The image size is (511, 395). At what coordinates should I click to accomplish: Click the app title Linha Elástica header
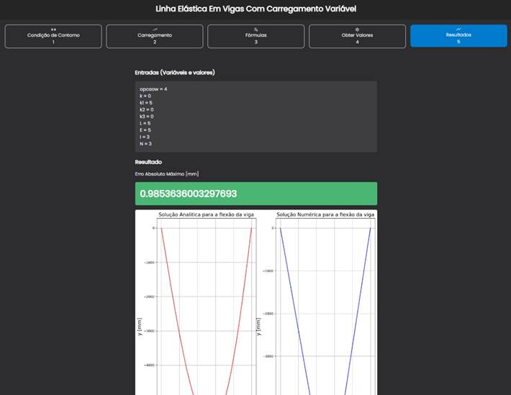[256, 9]
